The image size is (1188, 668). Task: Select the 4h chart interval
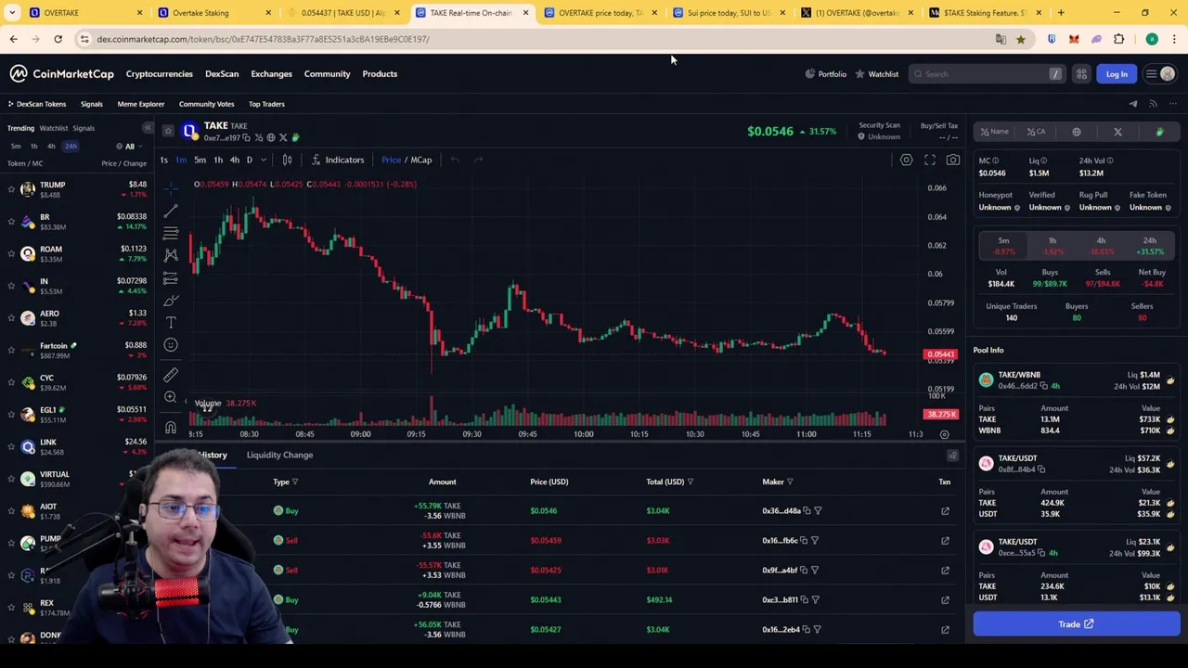234,160
